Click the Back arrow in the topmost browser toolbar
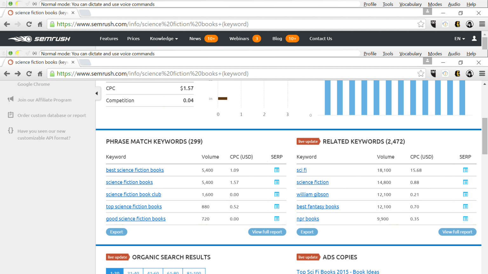 pos(7,24)
